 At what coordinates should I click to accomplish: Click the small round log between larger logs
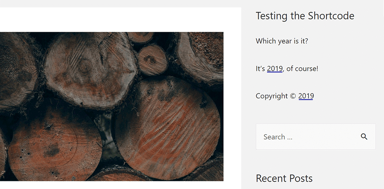152,60
